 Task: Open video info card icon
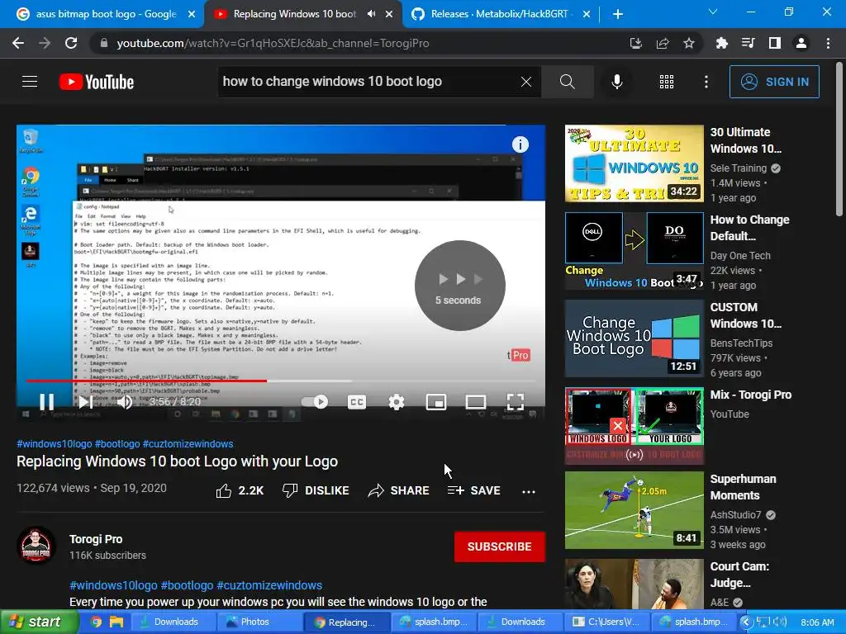point(520,144)
